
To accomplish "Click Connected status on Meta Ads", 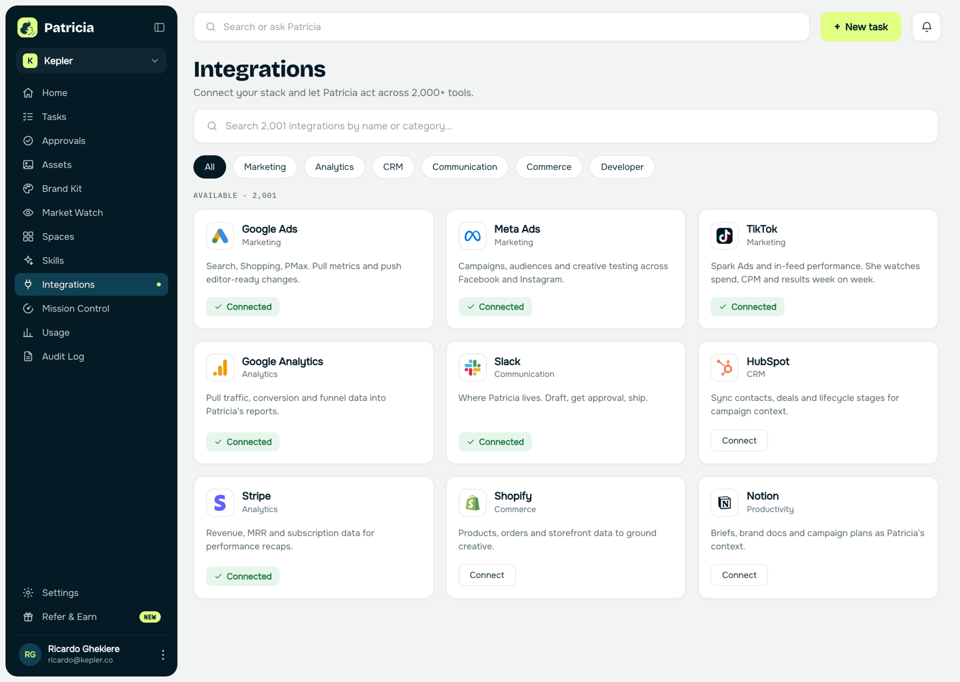I will (495, 307).
